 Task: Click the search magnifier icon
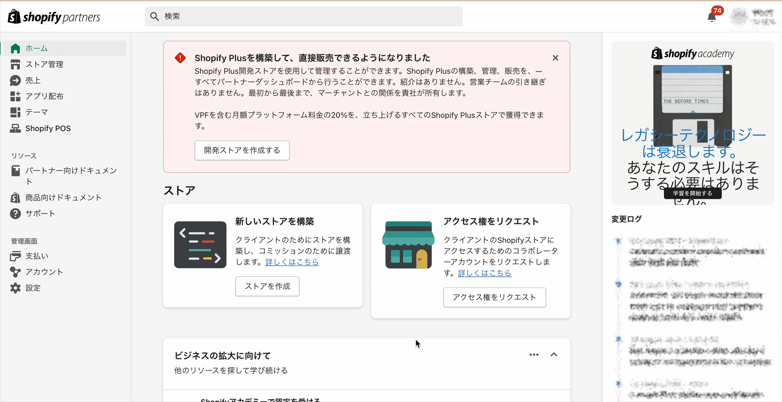click(154, 16)
